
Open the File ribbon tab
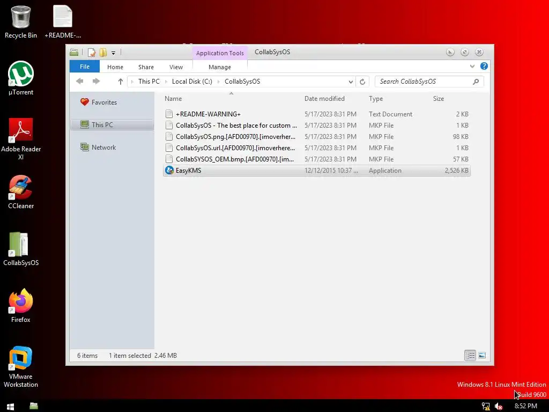tap(85, 67)
